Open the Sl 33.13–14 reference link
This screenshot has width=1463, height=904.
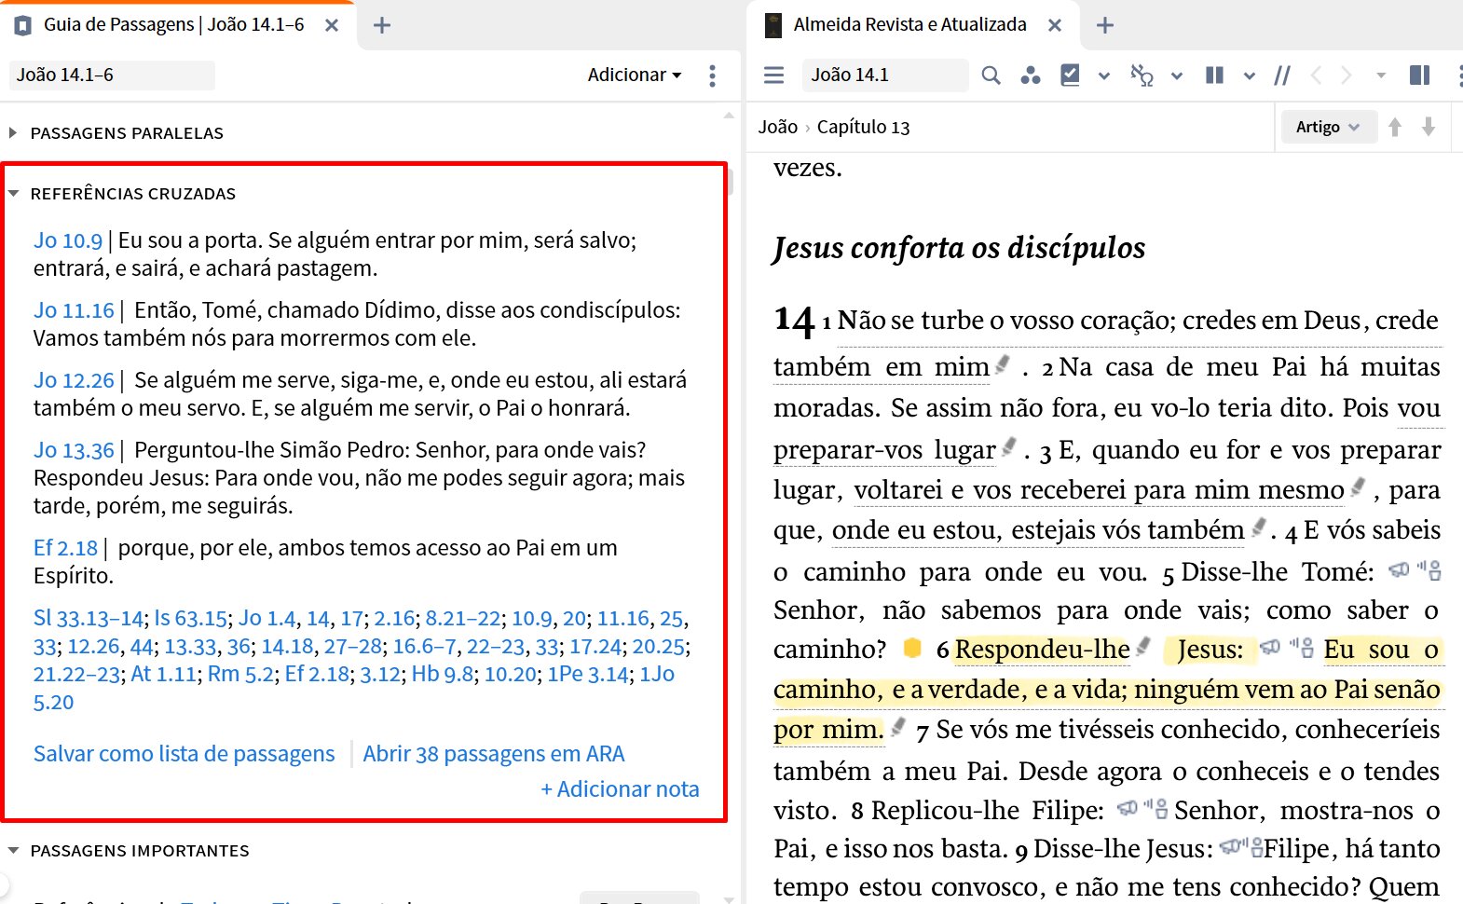click(x=89, y=618)
